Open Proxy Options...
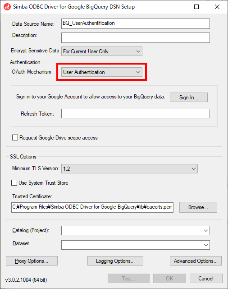The height and width of the screenshot is (289, 228). click(x=32, y=261)
